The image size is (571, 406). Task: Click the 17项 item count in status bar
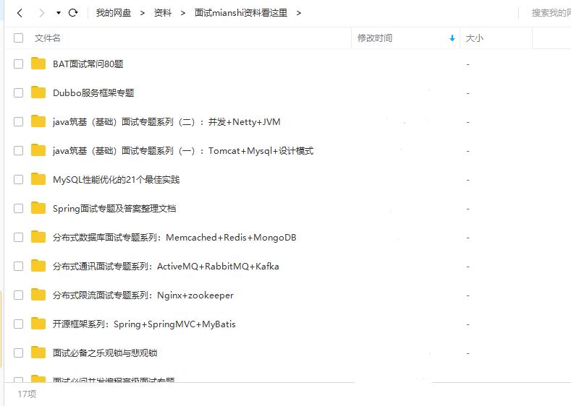[27, 394]
